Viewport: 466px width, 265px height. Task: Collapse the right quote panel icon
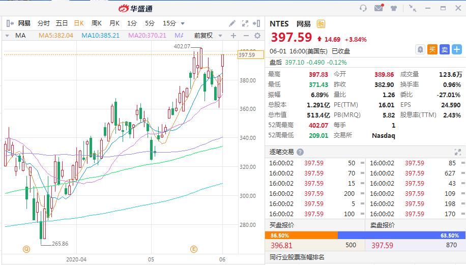point(257,23)
